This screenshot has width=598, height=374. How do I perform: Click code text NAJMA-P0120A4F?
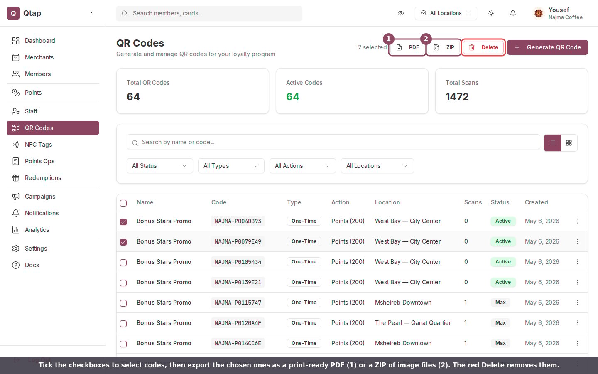point(238,323)
